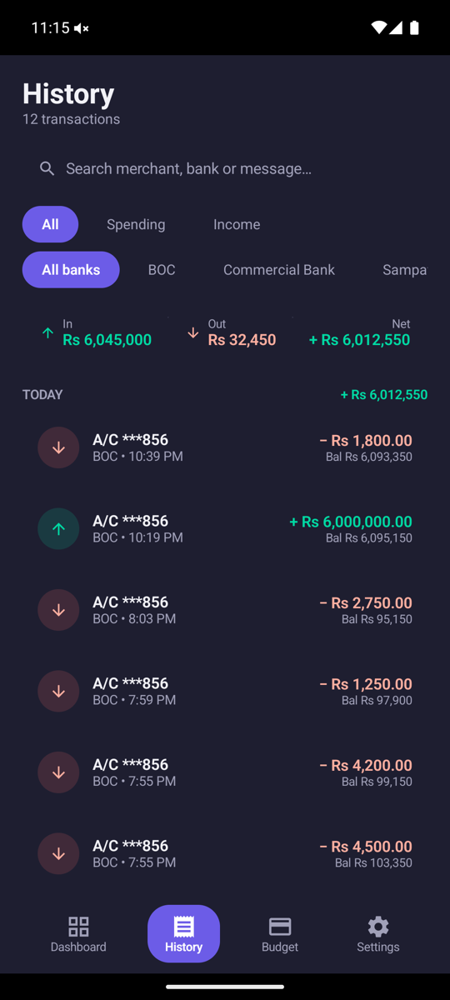Open the Rs 4,500.00 spending transaction

(225, 853)
